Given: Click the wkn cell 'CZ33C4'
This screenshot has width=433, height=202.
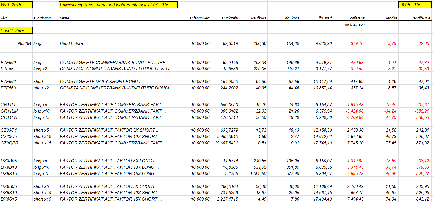Looking at the screenshot, I should [9, 130].
